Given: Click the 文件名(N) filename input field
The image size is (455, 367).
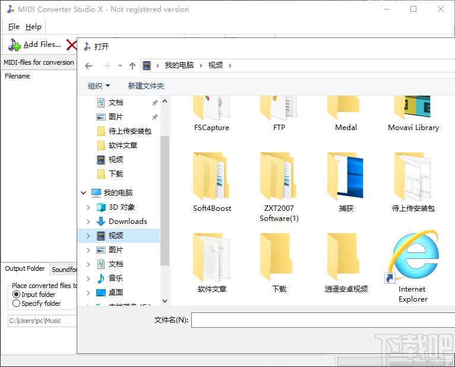Looking at the screenshot, I should coord(323,320).
